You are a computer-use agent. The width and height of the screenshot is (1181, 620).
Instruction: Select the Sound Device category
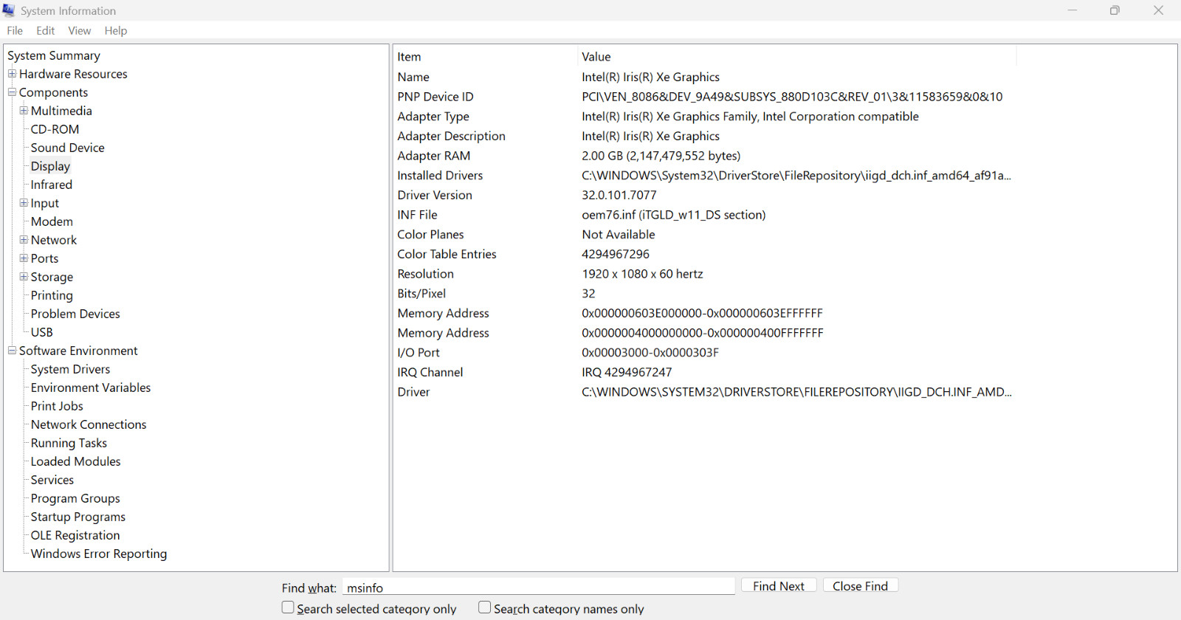[x=68, y=148]
